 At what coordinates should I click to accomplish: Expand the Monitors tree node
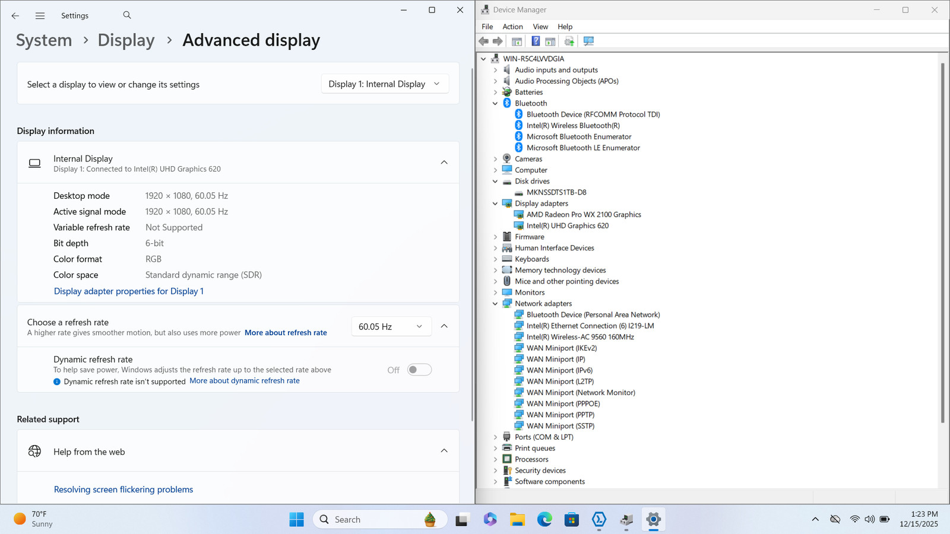tap(495, 293)
